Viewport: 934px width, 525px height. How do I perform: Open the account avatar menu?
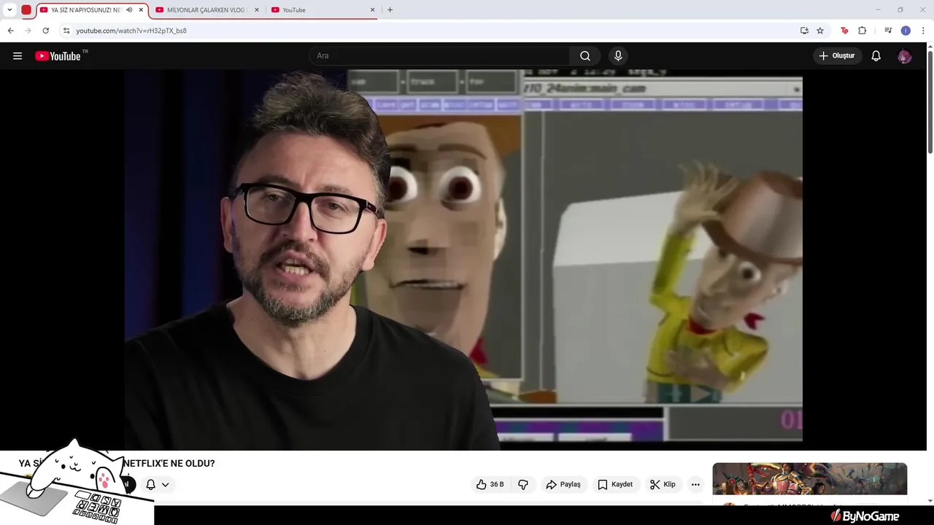coord(905,56)
